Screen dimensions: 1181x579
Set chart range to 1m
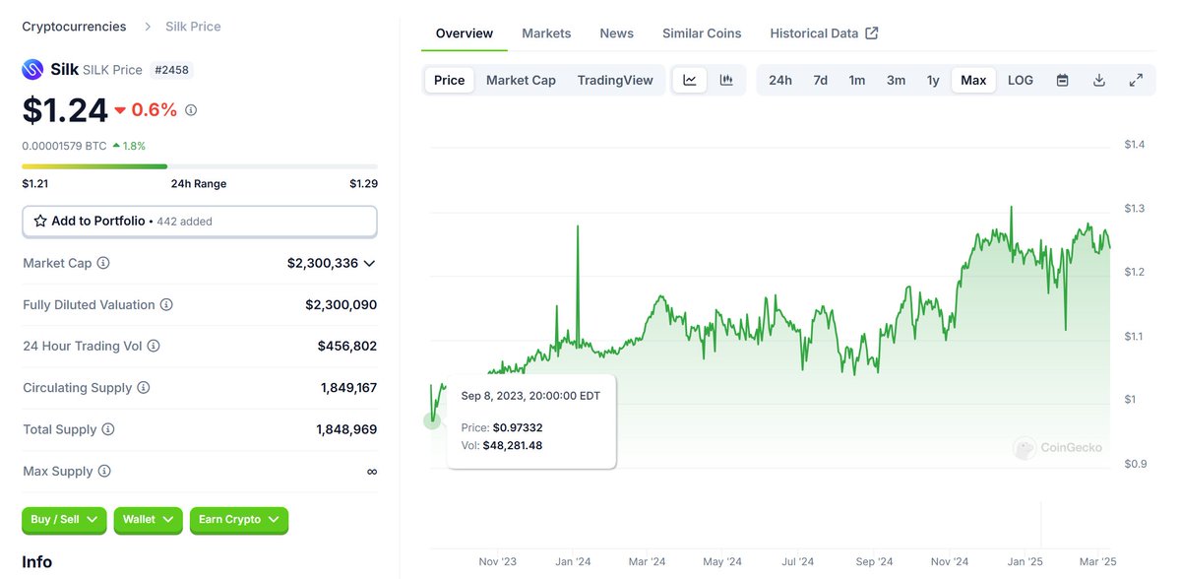[857, 80]
